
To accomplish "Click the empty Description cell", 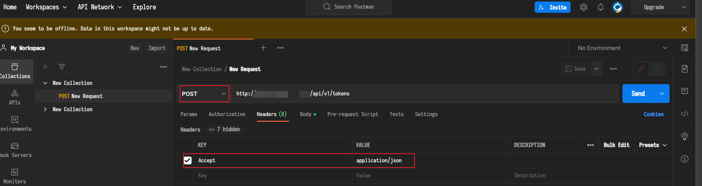I will (592, 175).
